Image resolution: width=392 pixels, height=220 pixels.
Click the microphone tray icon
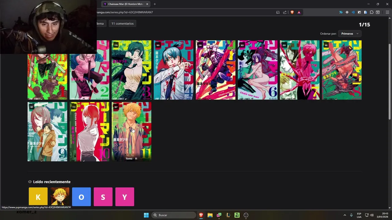(351, 215)
